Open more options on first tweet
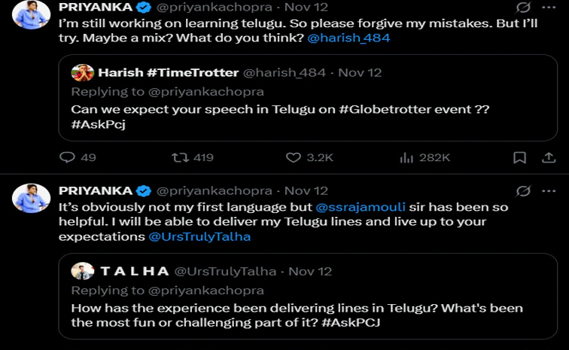569x350 pixels. 547,8
